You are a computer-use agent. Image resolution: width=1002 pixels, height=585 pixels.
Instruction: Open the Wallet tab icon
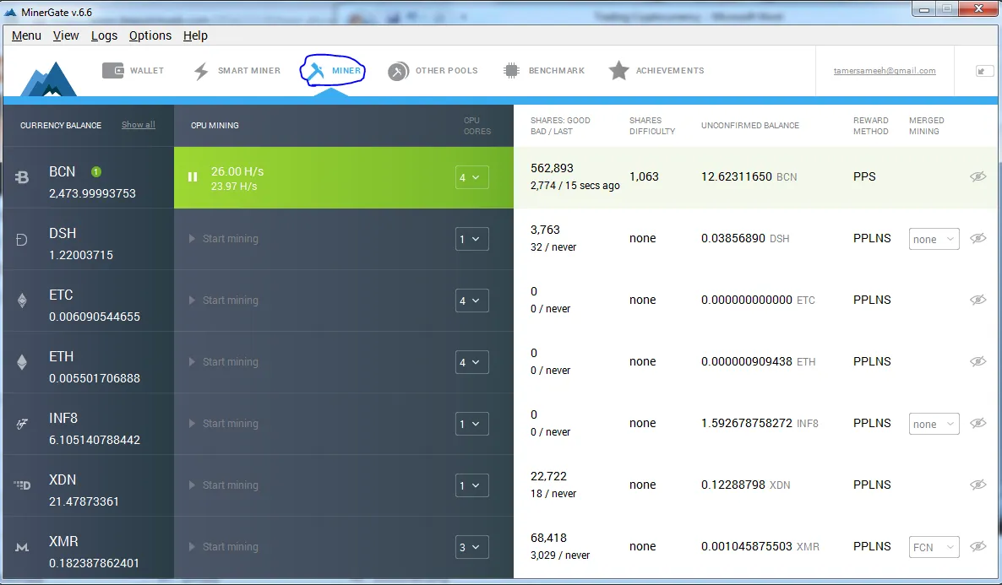[113, 70]
